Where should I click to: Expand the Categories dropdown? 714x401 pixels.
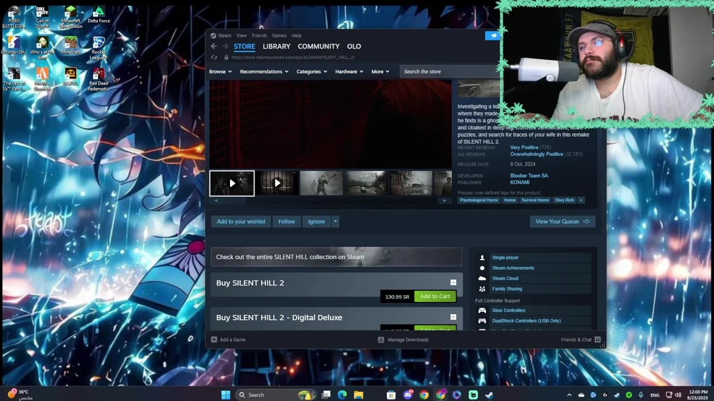[x=312, y=71]
